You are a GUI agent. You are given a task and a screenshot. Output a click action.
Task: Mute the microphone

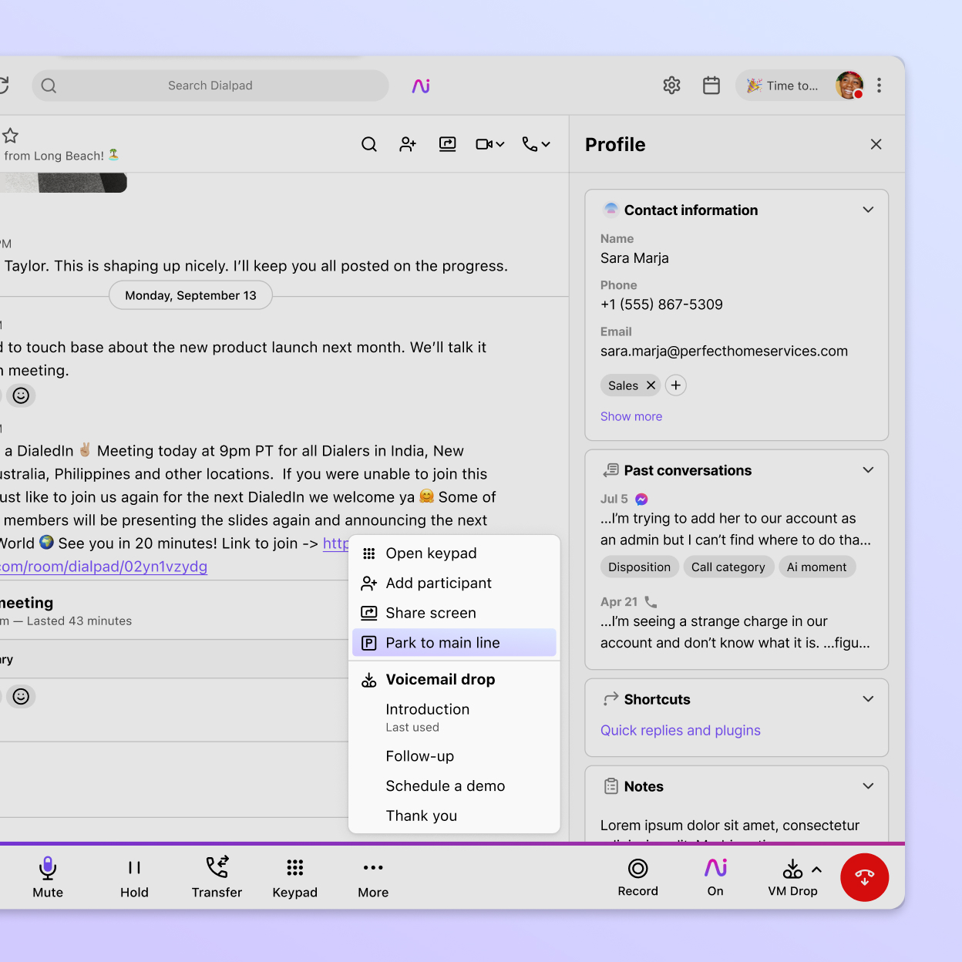pyautogui.click(x=48, y=877)
